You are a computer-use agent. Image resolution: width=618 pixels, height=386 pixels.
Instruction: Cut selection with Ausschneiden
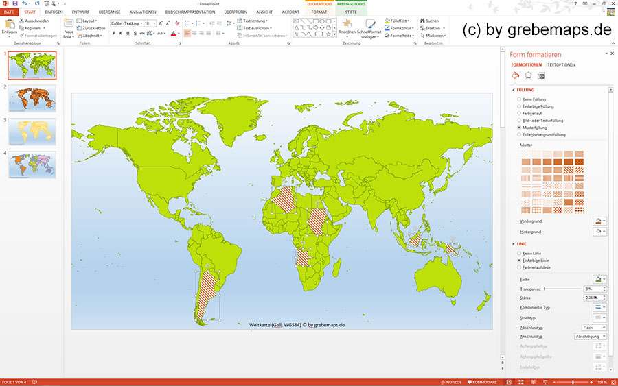[34, 21]
